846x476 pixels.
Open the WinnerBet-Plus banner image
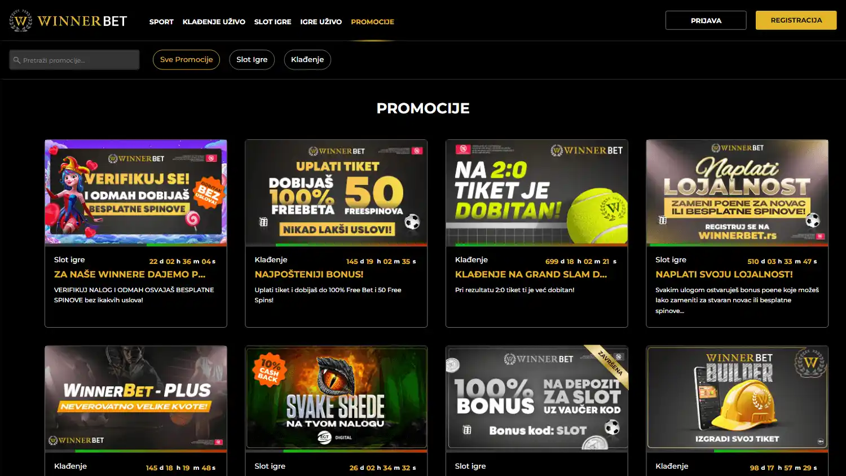[136, 398]
